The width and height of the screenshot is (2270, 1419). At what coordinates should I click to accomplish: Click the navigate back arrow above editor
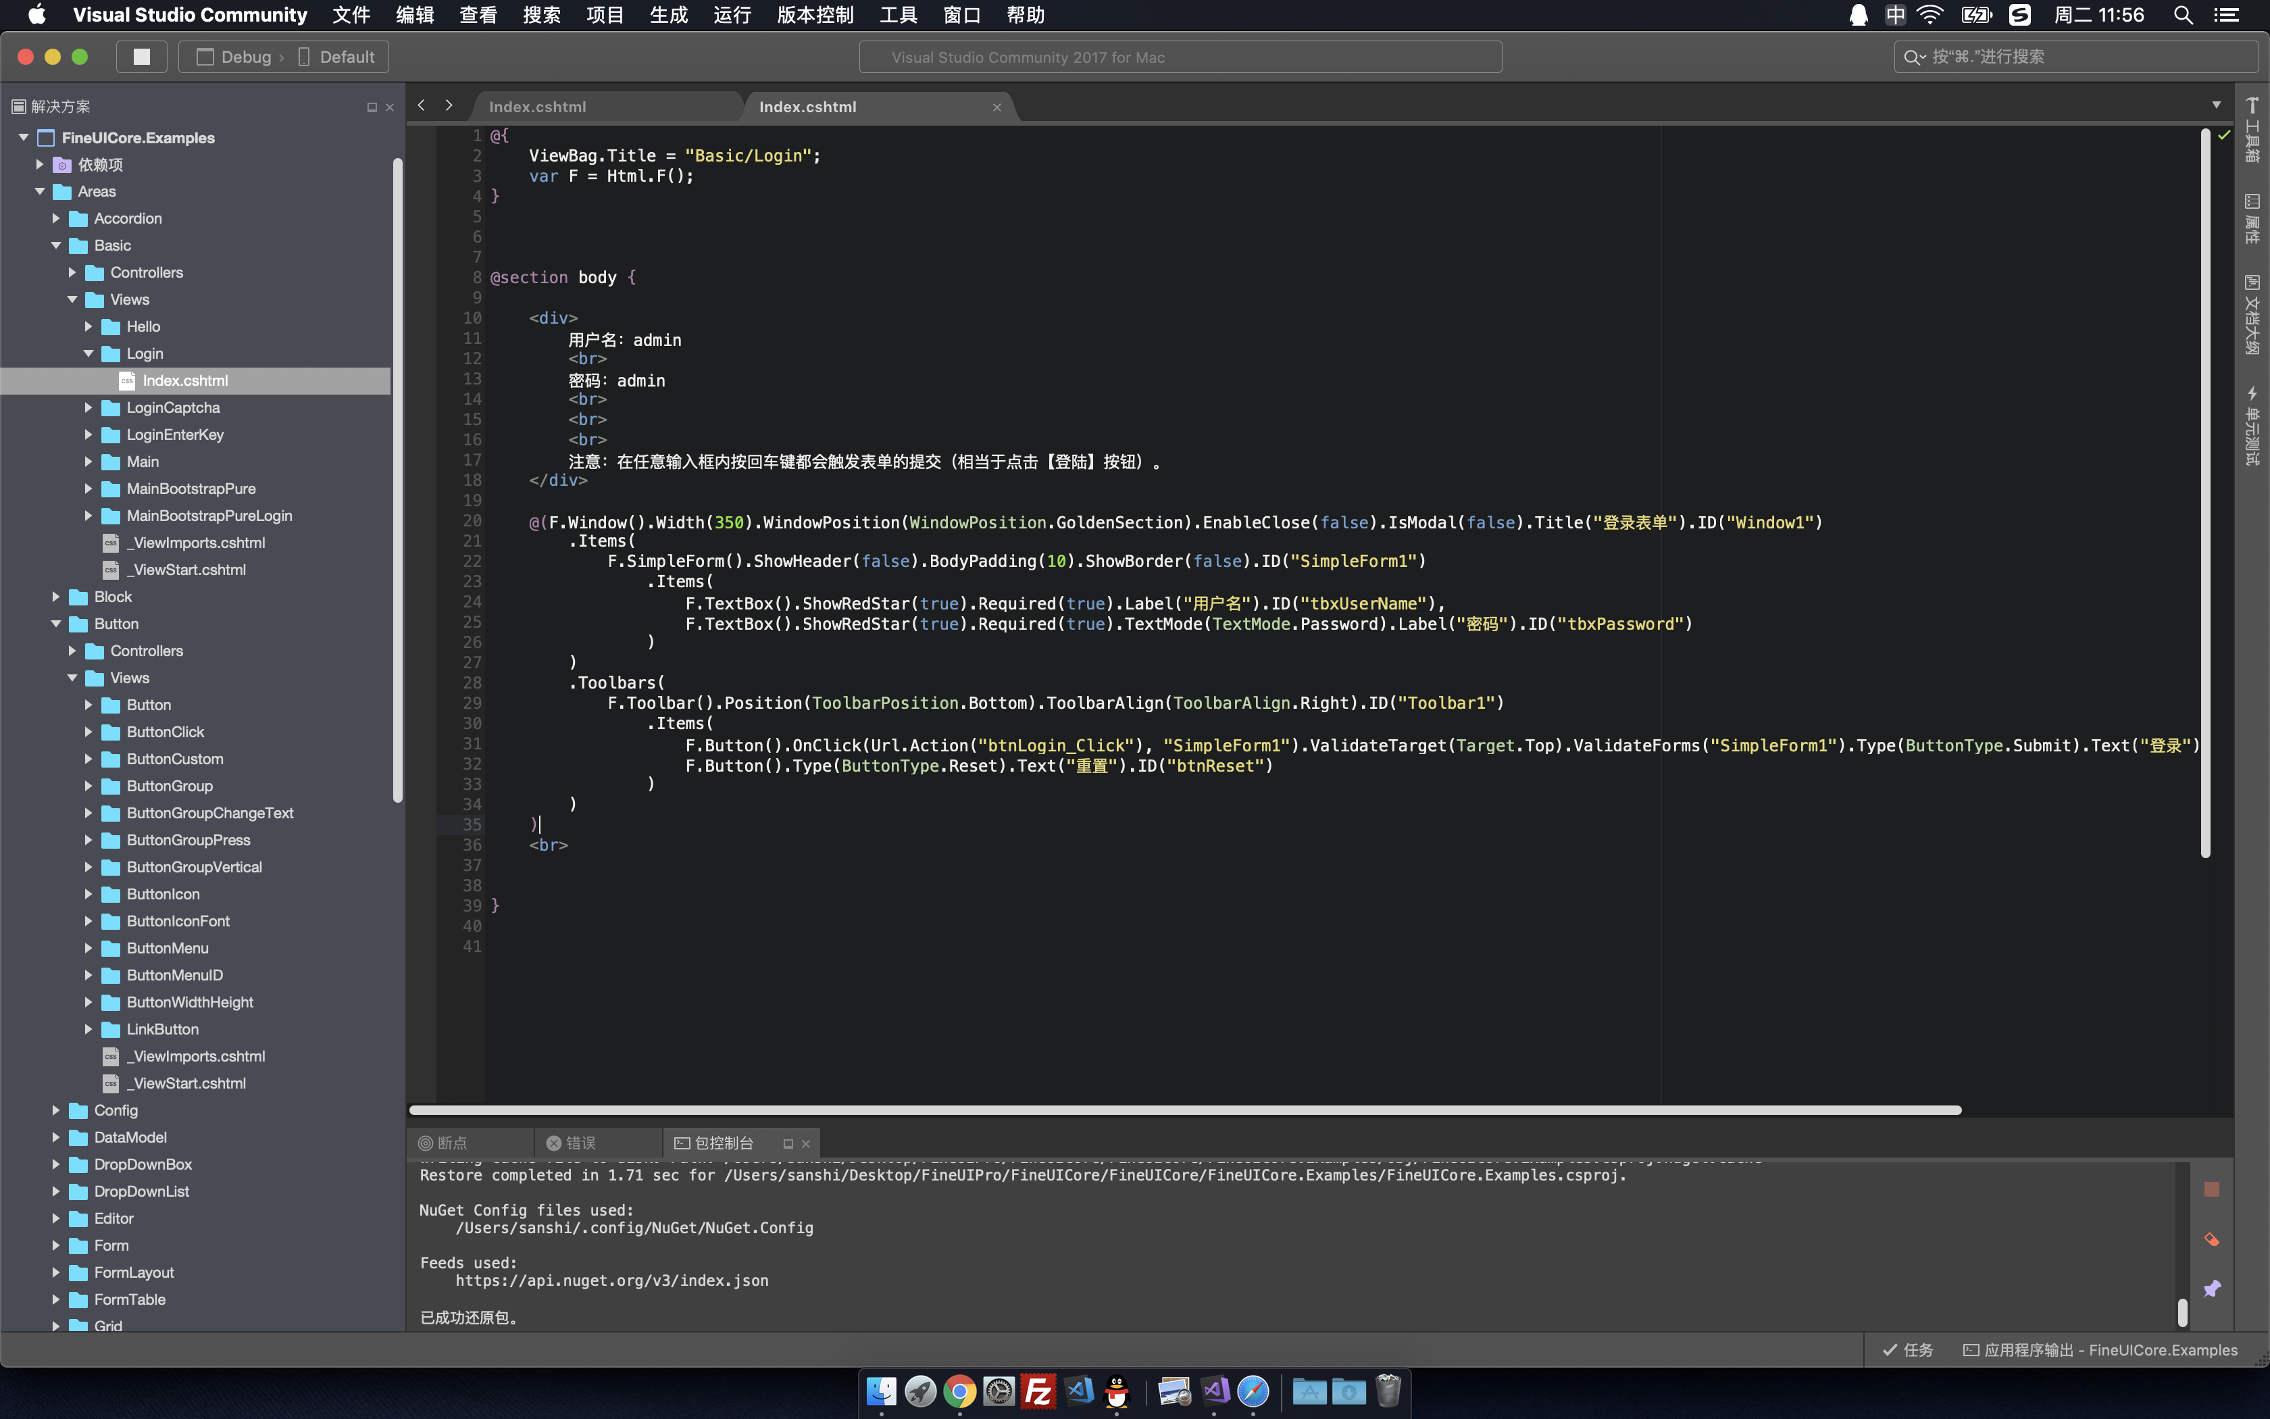pyautogui.click(x=422, y=106)
